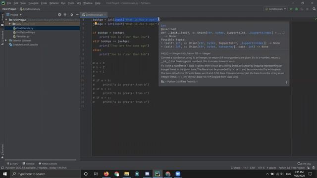Select Variables.py in the project tree
This screenshot has height=178, width=317.
pyautogui.click(x=23, y=36)
